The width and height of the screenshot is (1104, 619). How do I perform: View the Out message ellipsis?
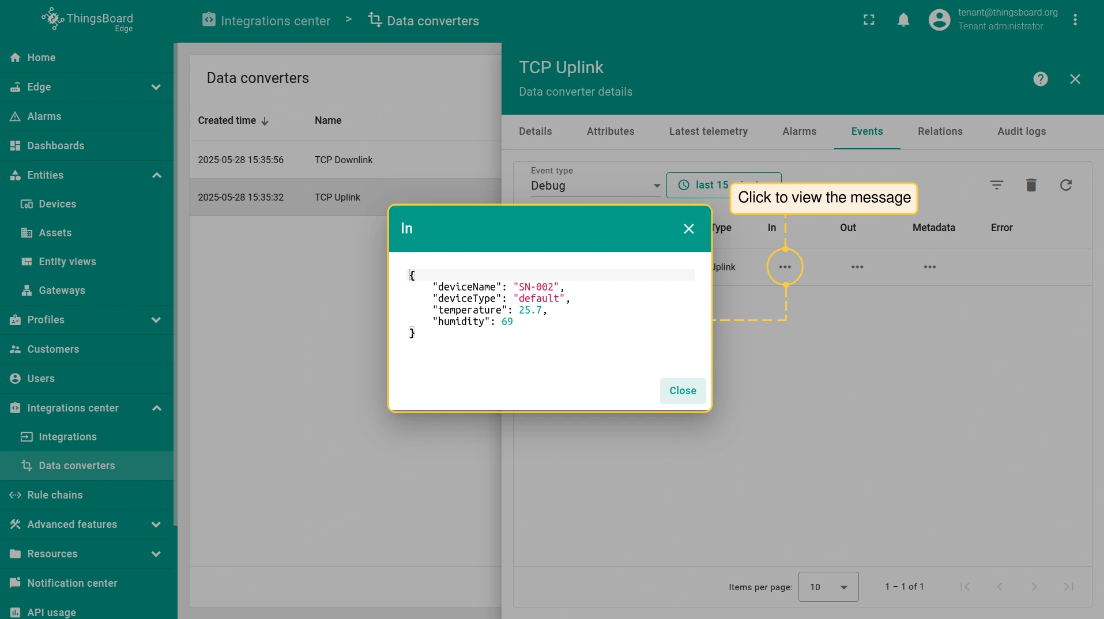tap(857, 267)
